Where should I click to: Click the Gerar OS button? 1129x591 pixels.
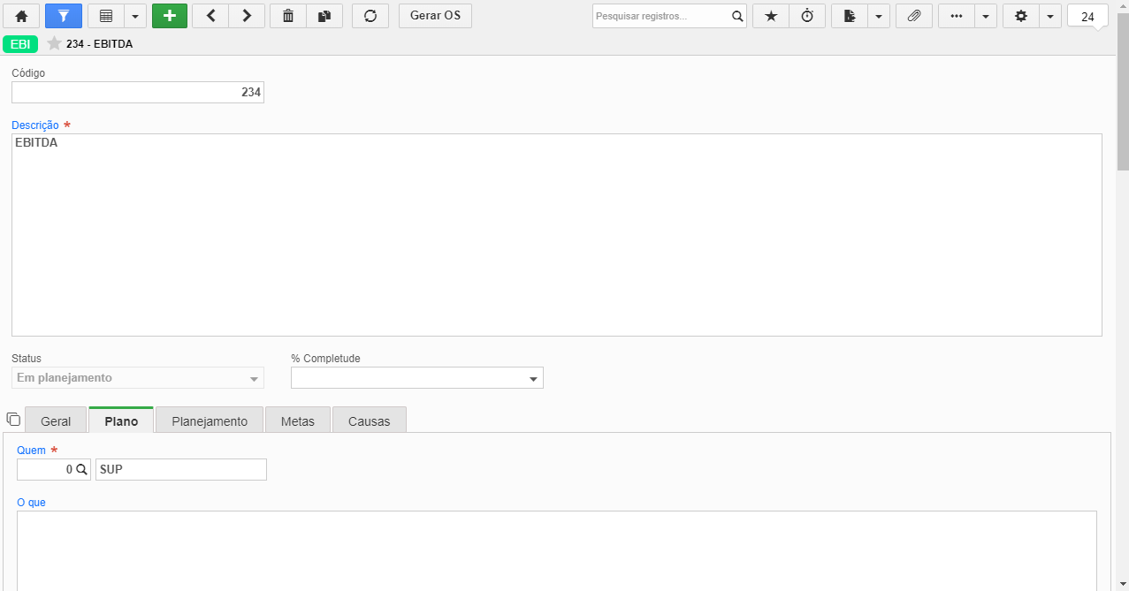click(x=435, y=16)
